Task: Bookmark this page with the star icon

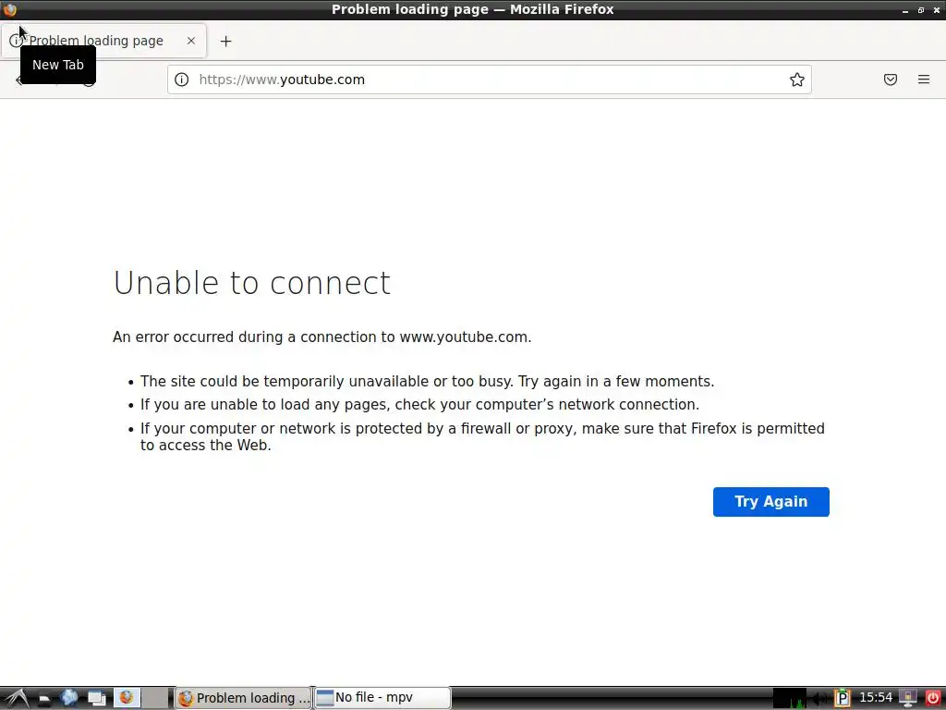Action: [797, 80]
